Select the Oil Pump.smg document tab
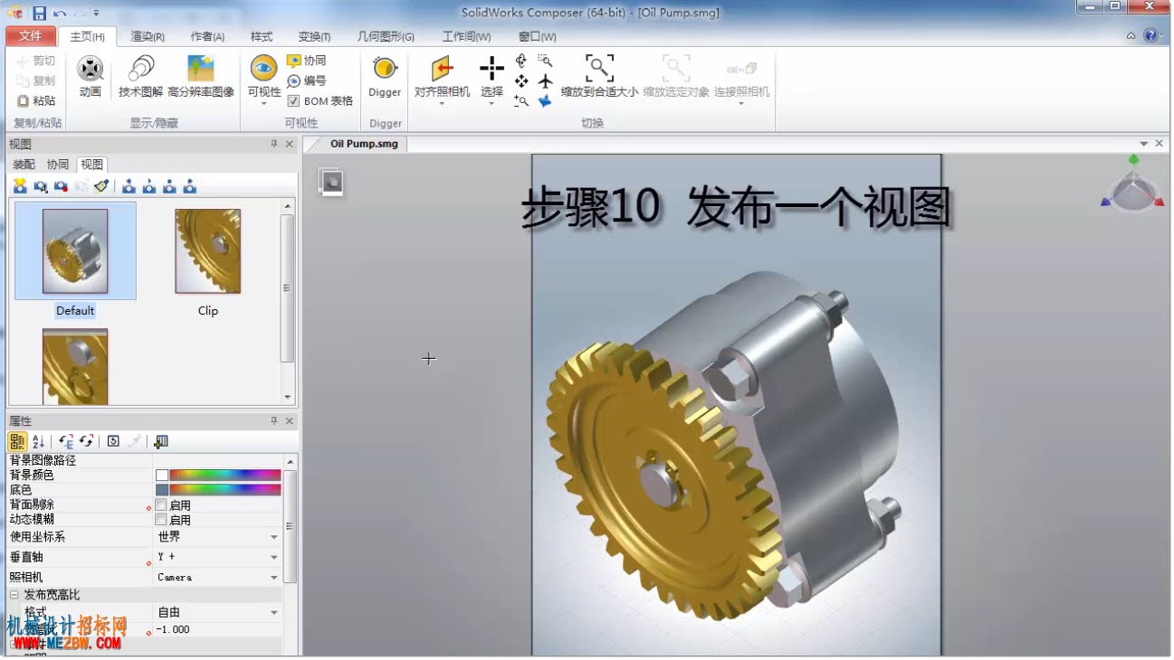Viewport: 1174px width, 660px height. coord(363,144)
